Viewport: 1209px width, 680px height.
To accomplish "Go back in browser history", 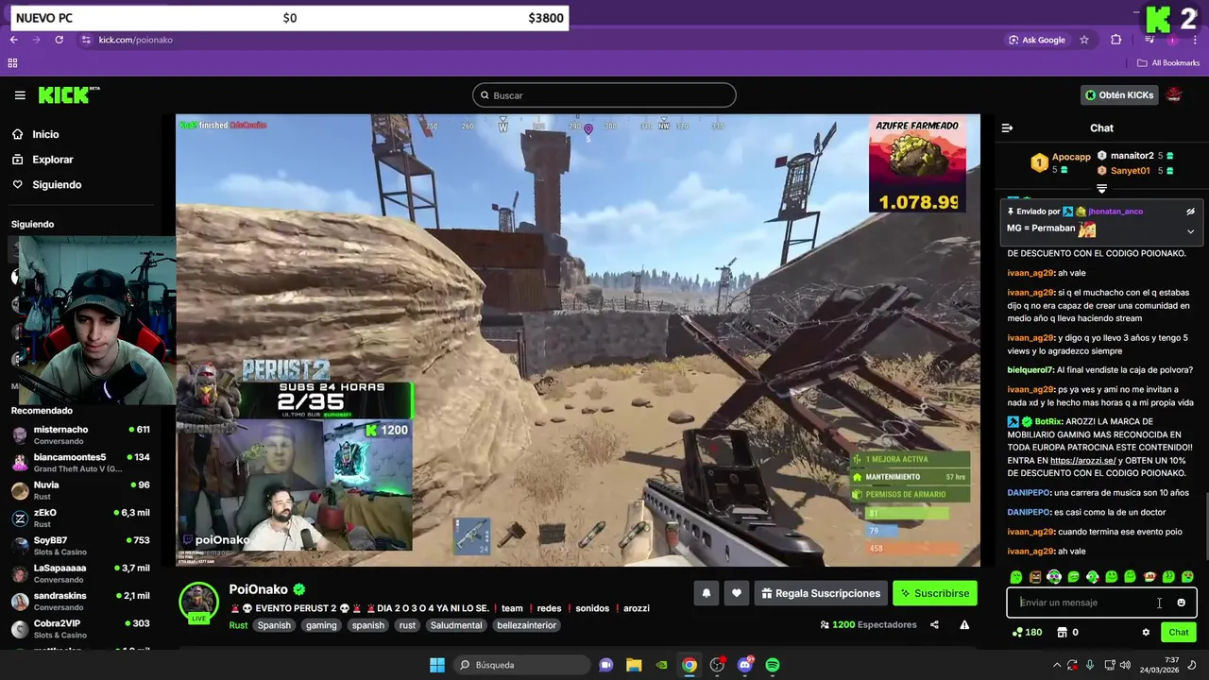I will click(14, 40).
